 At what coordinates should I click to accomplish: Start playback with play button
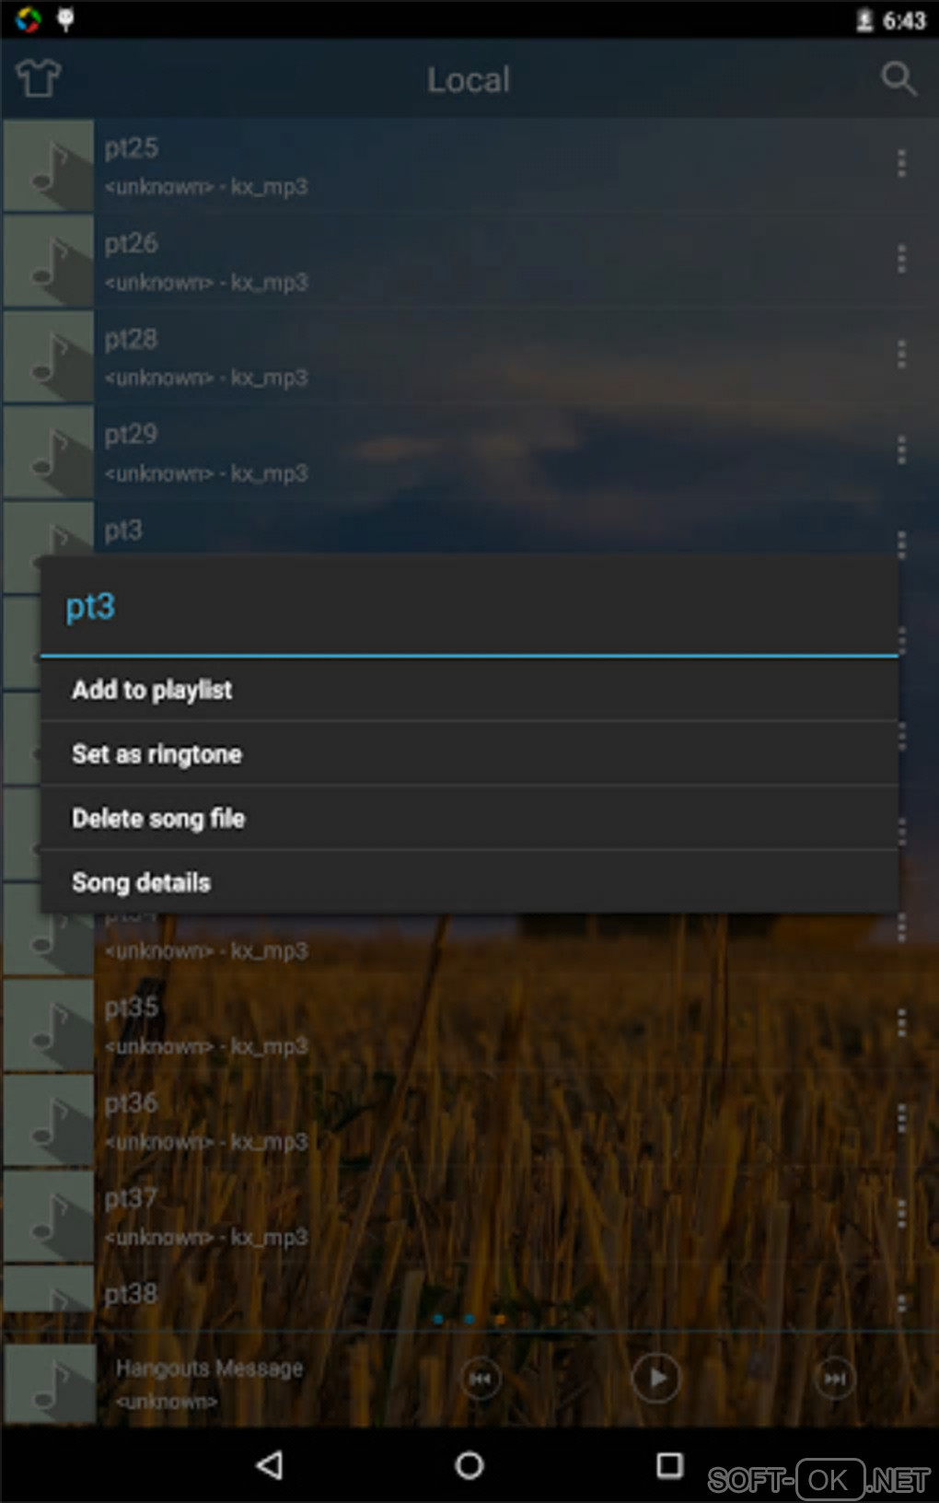click(656, 1379)
